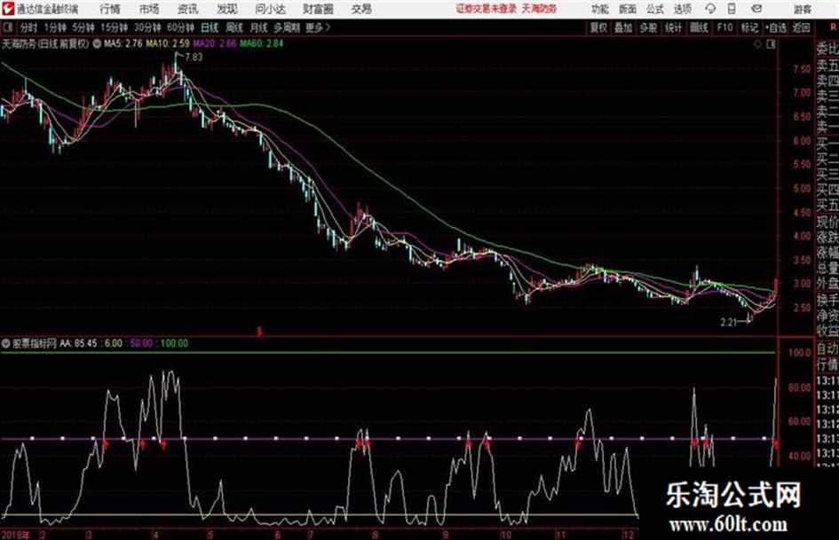Open the 发现 menu
This screenshot has height=540, width=839.
pos(227,9)
